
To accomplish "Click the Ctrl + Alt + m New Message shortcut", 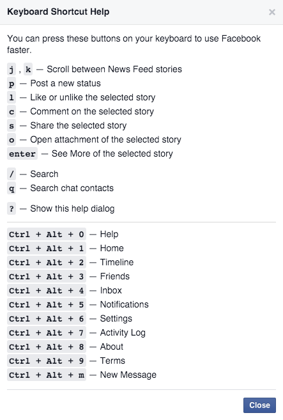I will click(47, 375).
